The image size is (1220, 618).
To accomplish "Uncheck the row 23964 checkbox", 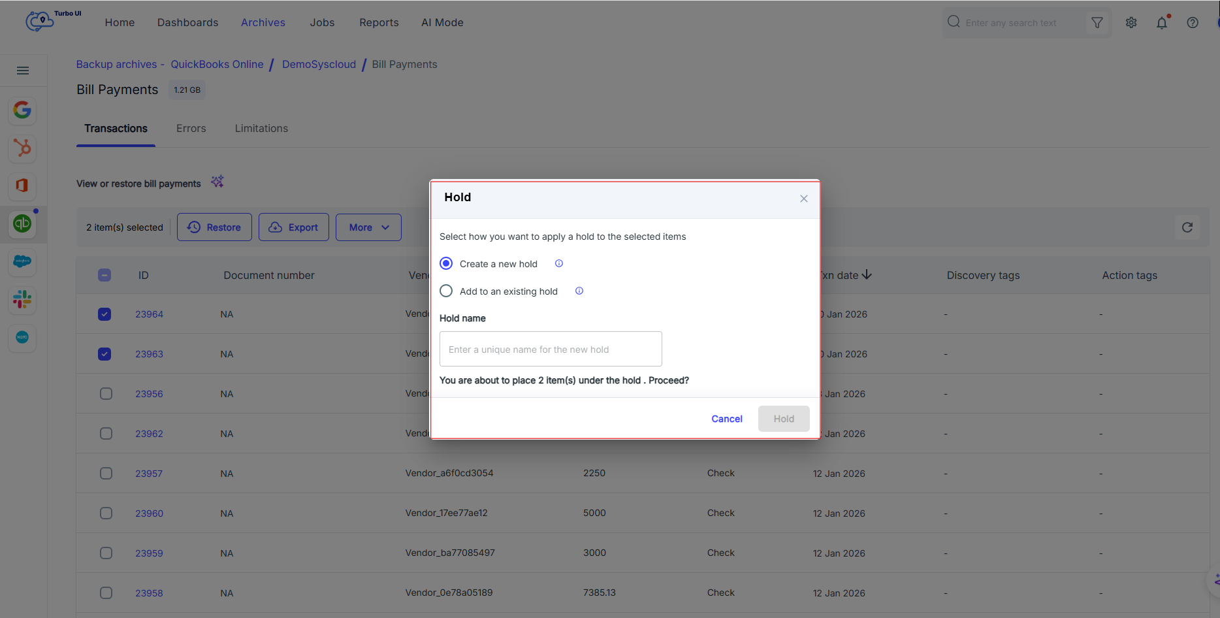I will click(104, 314).
